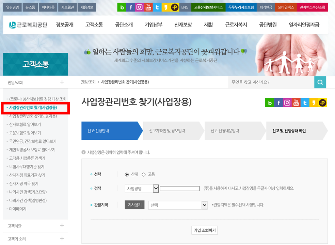
Task: Open the 사업장명 search type dropdown
Action: click(x=142, y=189)
